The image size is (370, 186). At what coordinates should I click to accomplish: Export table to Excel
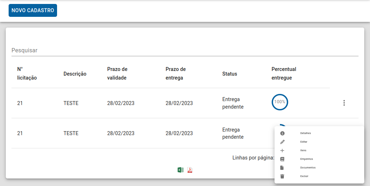click(180, 170)
